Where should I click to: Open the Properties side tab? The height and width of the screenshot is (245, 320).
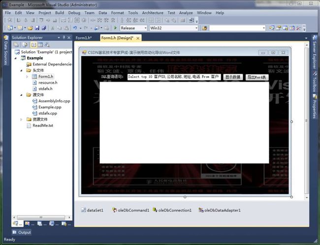[315, 106]
